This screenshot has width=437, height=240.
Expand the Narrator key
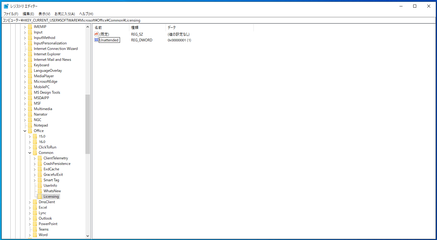click(x=25, y=114)
